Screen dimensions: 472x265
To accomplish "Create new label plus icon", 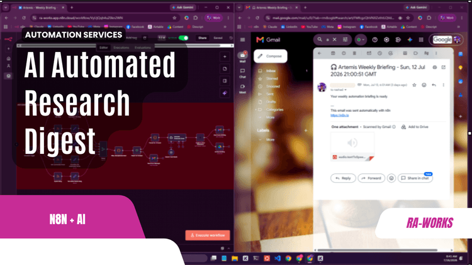I will 306,131.
